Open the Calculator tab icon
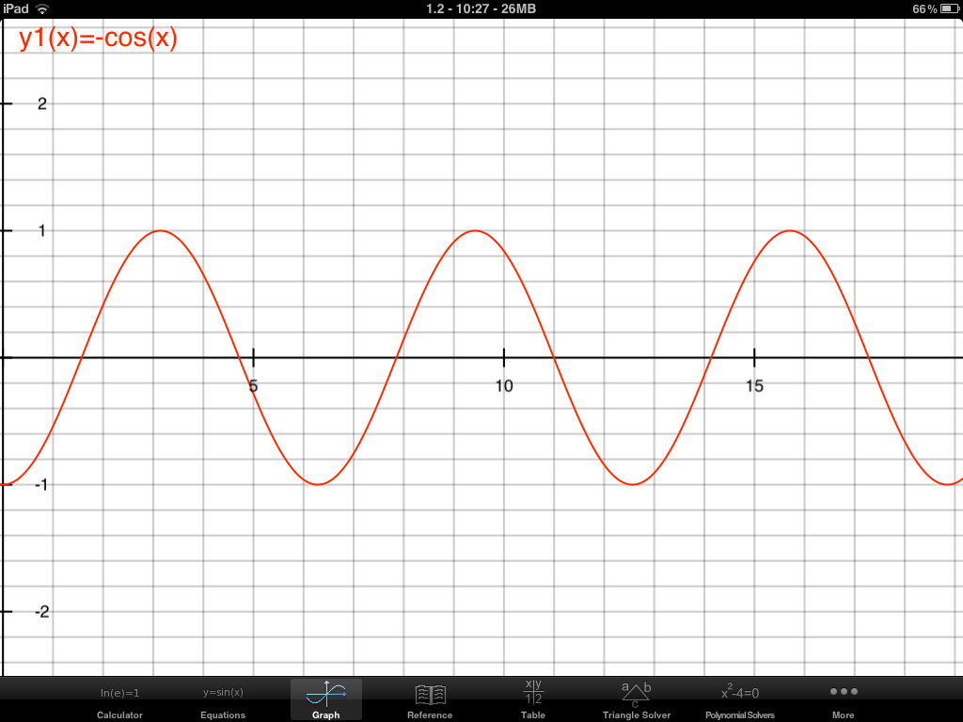Image resolution: width=963 pixels, height=722 pixels. [119, 694]
